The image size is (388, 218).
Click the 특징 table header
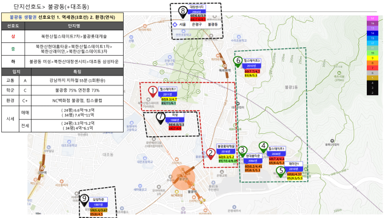(x=77, y=71)
